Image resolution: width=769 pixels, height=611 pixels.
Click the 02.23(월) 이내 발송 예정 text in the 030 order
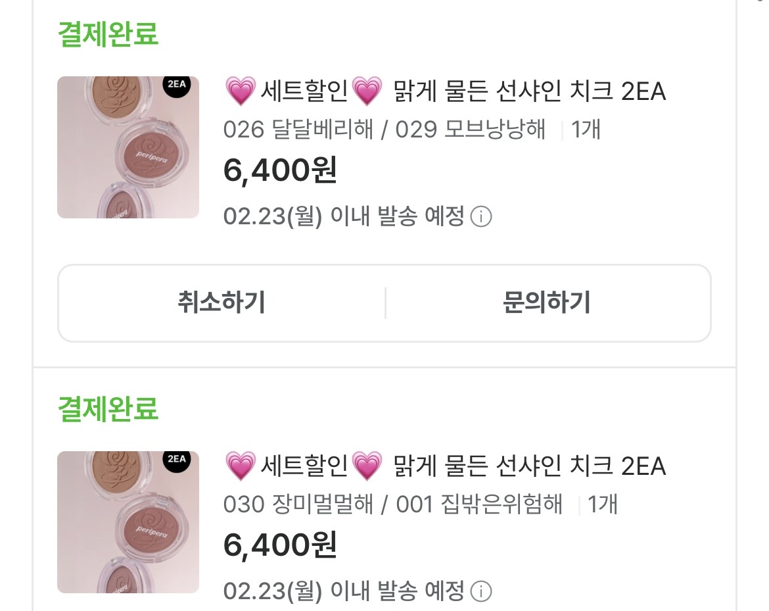[344, 591]
